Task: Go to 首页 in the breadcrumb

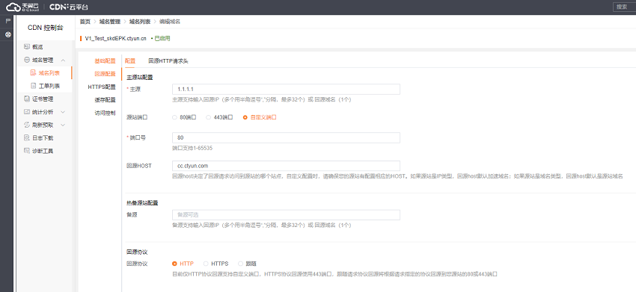Action: [x=85, y=22]
